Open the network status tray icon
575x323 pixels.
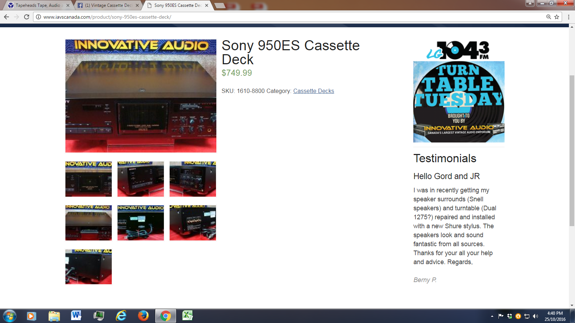tap(527, 316)
